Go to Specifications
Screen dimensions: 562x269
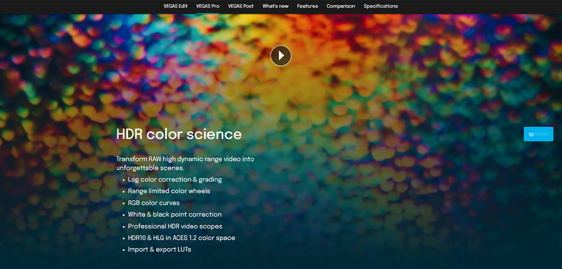pyautogui.click(x=380, y=6)
